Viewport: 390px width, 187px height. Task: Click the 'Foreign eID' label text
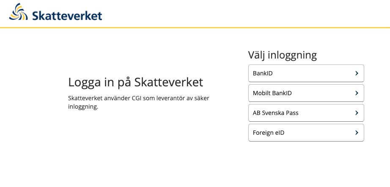tap(269, 133)
